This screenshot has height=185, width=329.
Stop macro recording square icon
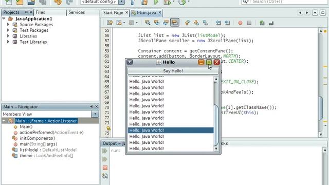pos(249,23)
